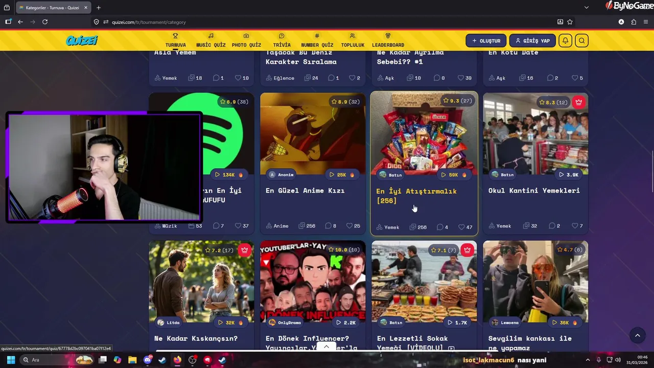Image resolution: width=654 pixels, height=368 pixels.
Task: Click the 4.7 star rating badge
Action: coord(569,250)
